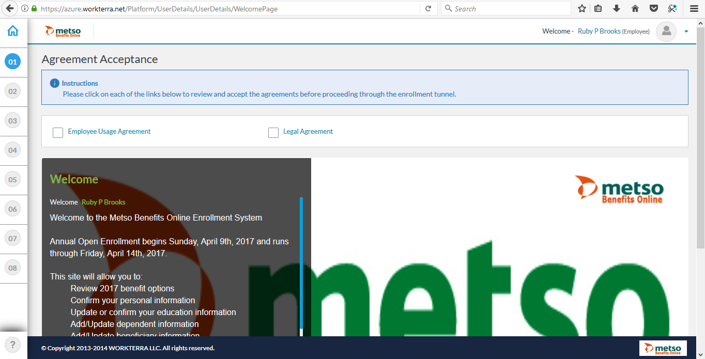Click 'Add/Update dependent information' line
This screenshot has height=359, width=705.
pyautogui.click(x=135, y=324)
